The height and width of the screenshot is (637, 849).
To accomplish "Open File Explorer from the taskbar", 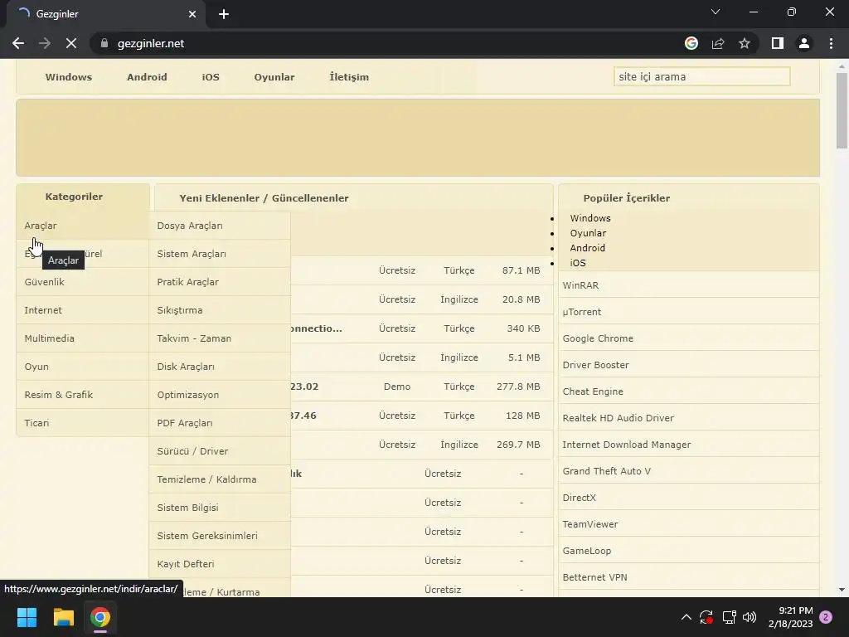I will (x=63, y=617).
